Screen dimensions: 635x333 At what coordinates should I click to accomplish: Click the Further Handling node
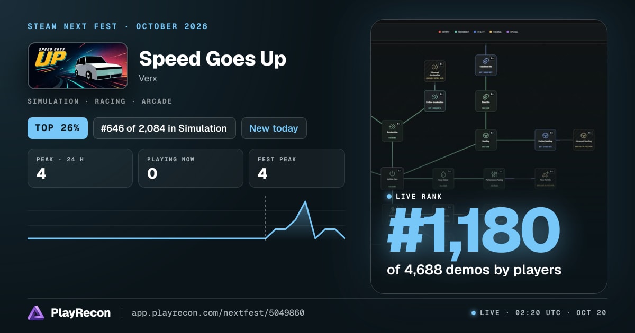(x=545, y=140)
